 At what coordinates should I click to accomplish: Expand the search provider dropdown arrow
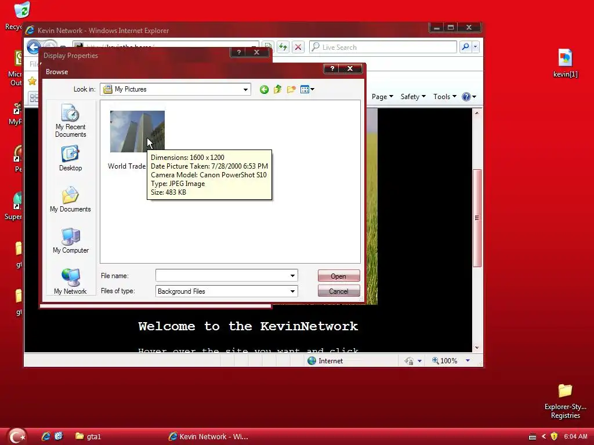point(476,47)
